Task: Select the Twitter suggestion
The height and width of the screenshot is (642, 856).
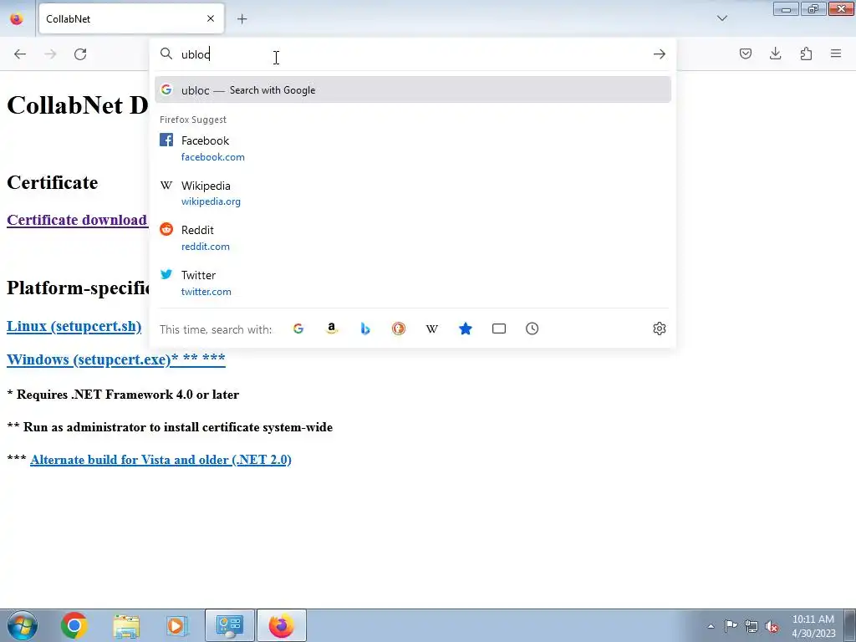Action: click(x=413, y=283)
